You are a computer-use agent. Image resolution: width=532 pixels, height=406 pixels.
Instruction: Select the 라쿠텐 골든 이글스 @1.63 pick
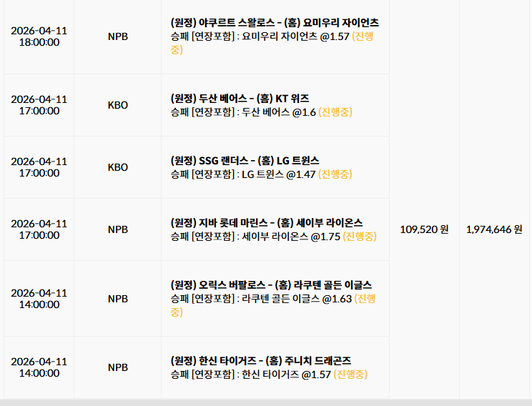(261, 299)
